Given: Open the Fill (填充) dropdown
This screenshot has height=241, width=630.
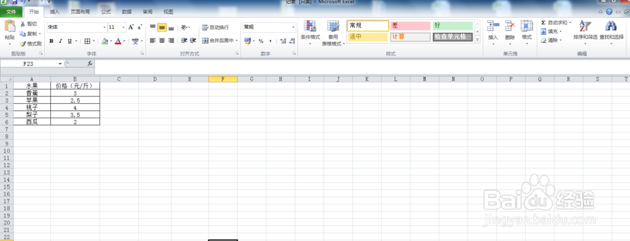Looking at the screenshot, I should pos(551,31).
